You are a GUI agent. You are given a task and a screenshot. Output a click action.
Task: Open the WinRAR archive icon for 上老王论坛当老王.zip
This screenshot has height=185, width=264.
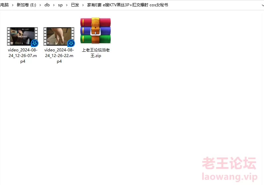[96, 31]
